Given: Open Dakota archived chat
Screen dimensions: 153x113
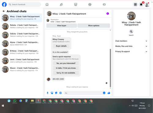Looking at the screenshot, I should tap(21, 35).
